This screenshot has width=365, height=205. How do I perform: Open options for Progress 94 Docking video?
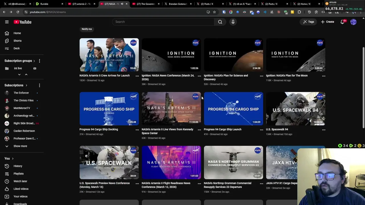(137, 130)
